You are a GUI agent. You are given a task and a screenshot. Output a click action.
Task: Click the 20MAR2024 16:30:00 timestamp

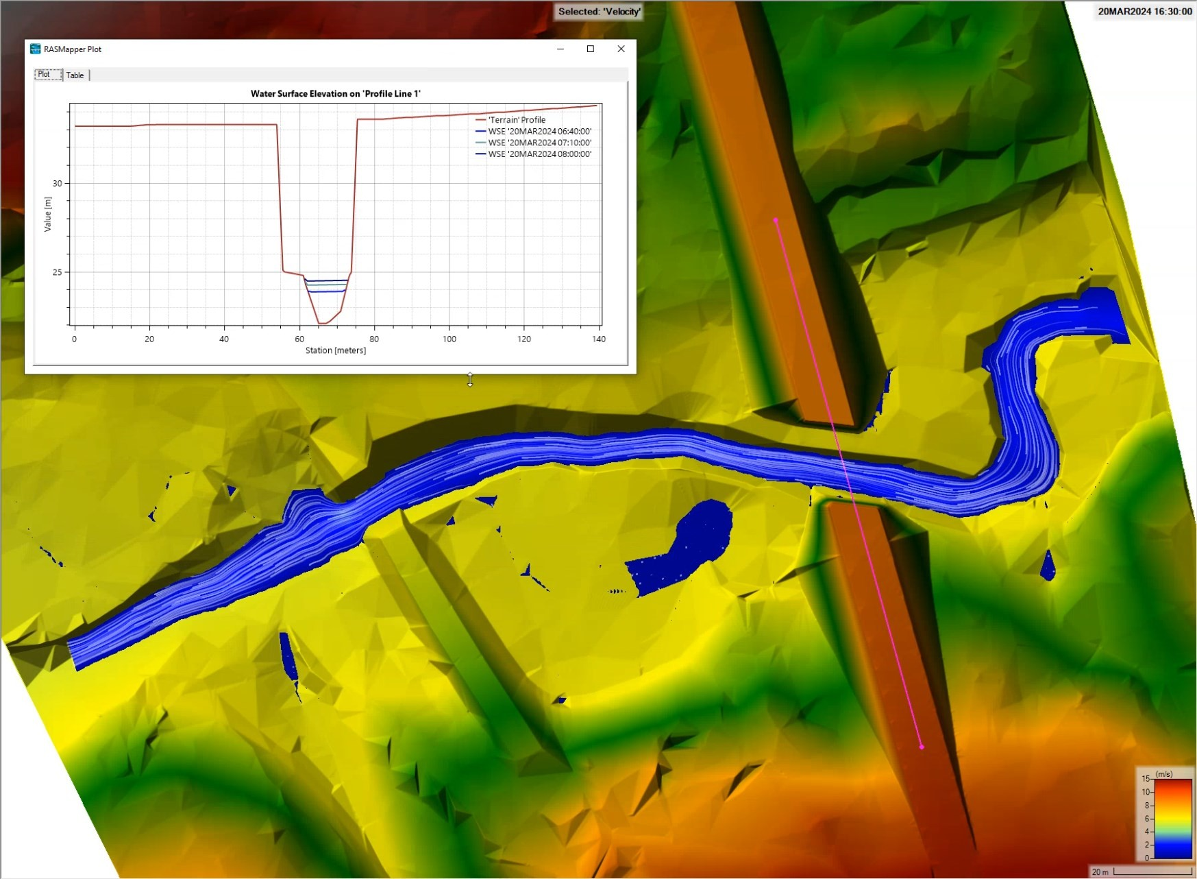click(x=1145, y=12)
